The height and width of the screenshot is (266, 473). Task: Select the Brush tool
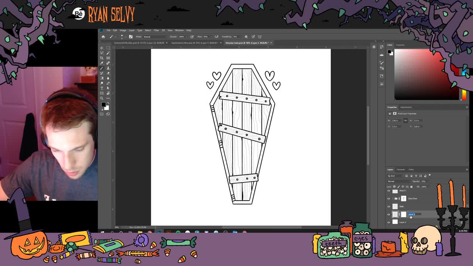coord(102,68)
